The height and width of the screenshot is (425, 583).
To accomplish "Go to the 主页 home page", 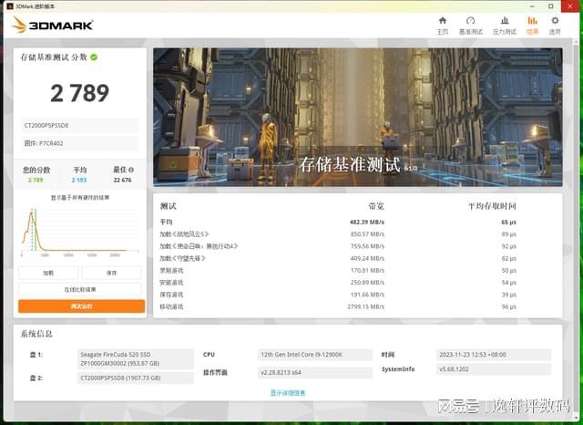I will 442,26.
